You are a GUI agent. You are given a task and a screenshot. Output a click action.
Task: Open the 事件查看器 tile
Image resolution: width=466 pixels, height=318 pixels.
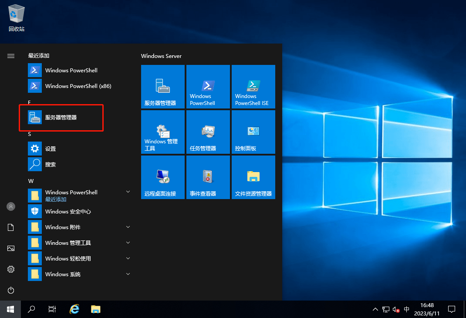[208, 177]
